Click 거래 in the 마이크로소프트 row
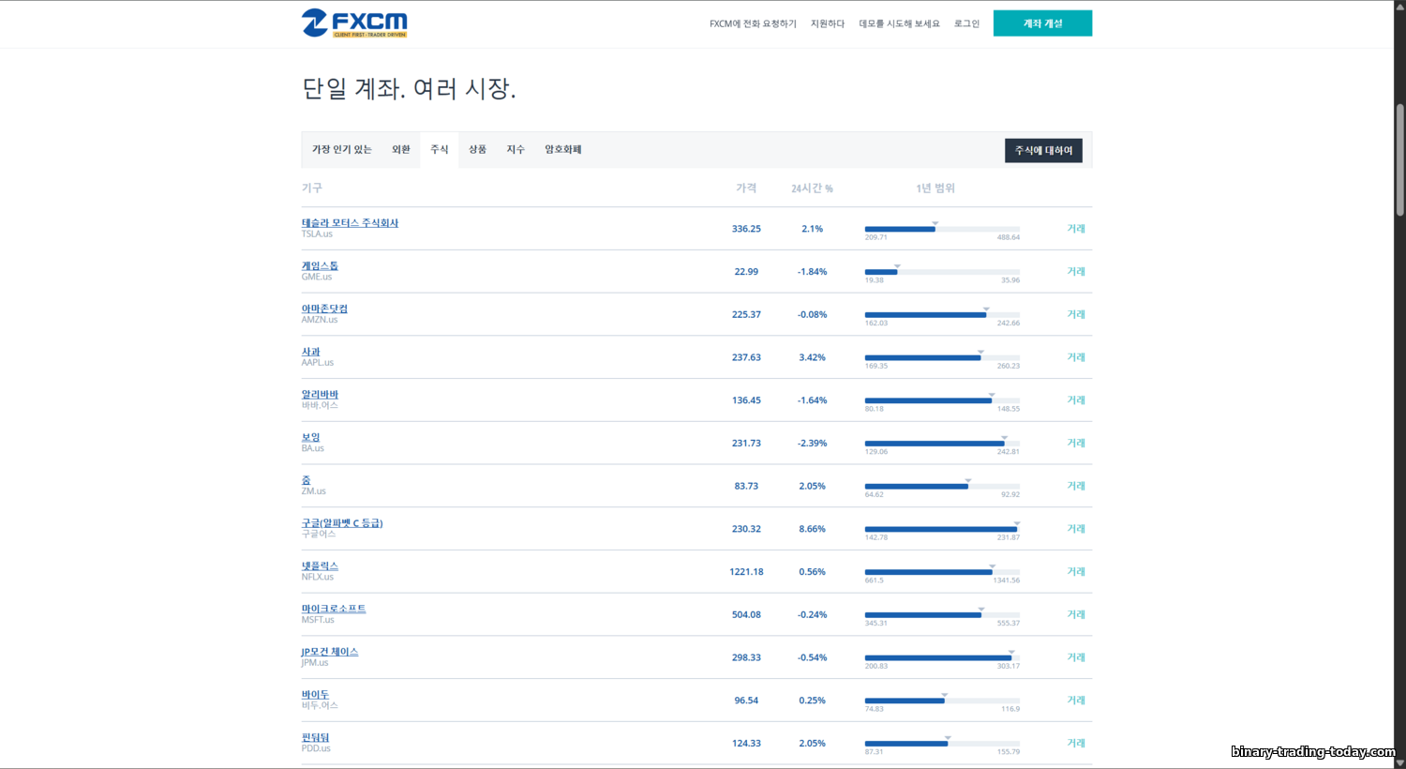The image size is (1406, 769). (1076, 615)
